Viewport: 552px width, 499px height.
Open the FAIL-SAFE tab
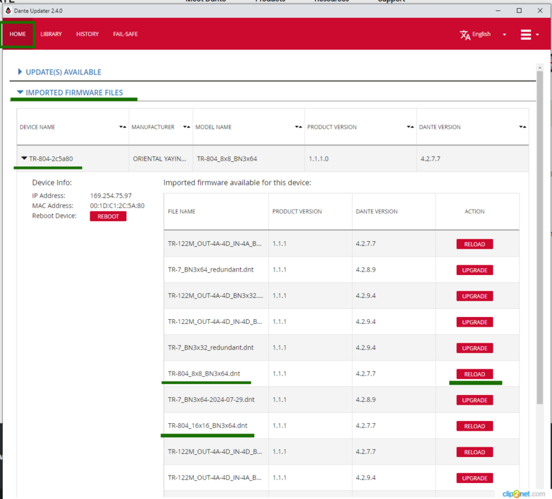pos(125,34)
